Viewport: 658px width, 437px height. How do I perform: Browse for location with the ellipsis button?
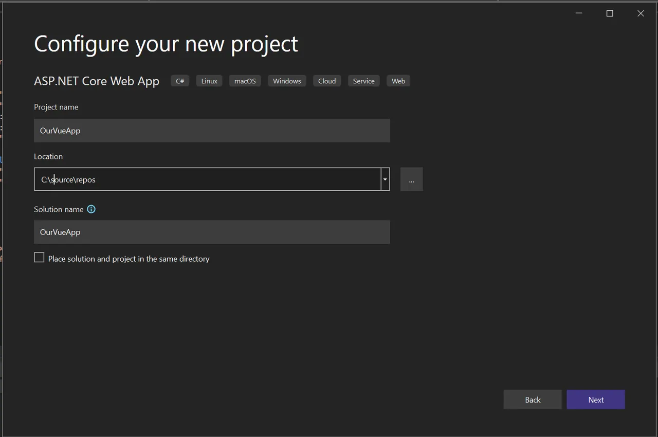coord(411,179)
